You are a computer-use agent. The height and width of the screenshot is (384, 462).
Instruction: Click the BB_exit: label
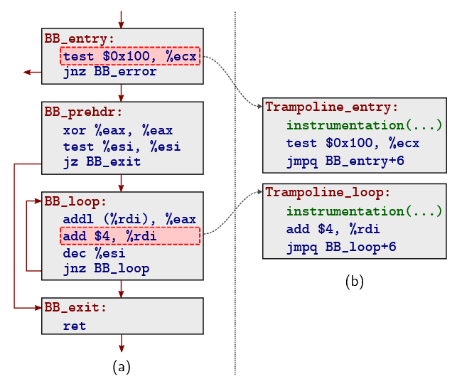(x=75, y=308)
